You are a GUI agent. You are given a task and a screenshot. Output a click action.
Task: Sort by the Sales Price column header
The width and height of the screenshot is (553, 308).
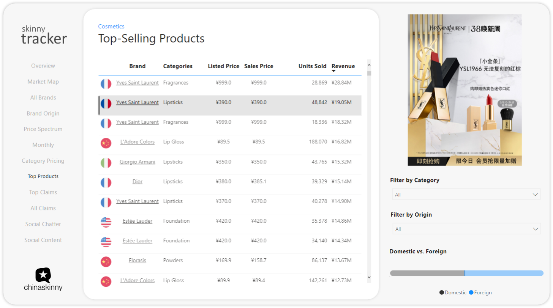pyautogui.click(x=259, y=66)
